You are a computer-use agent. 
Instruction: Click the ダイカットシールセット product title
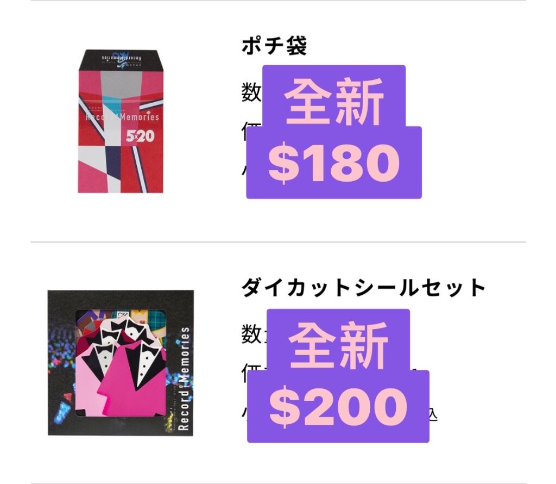click(x=363, y=288)
